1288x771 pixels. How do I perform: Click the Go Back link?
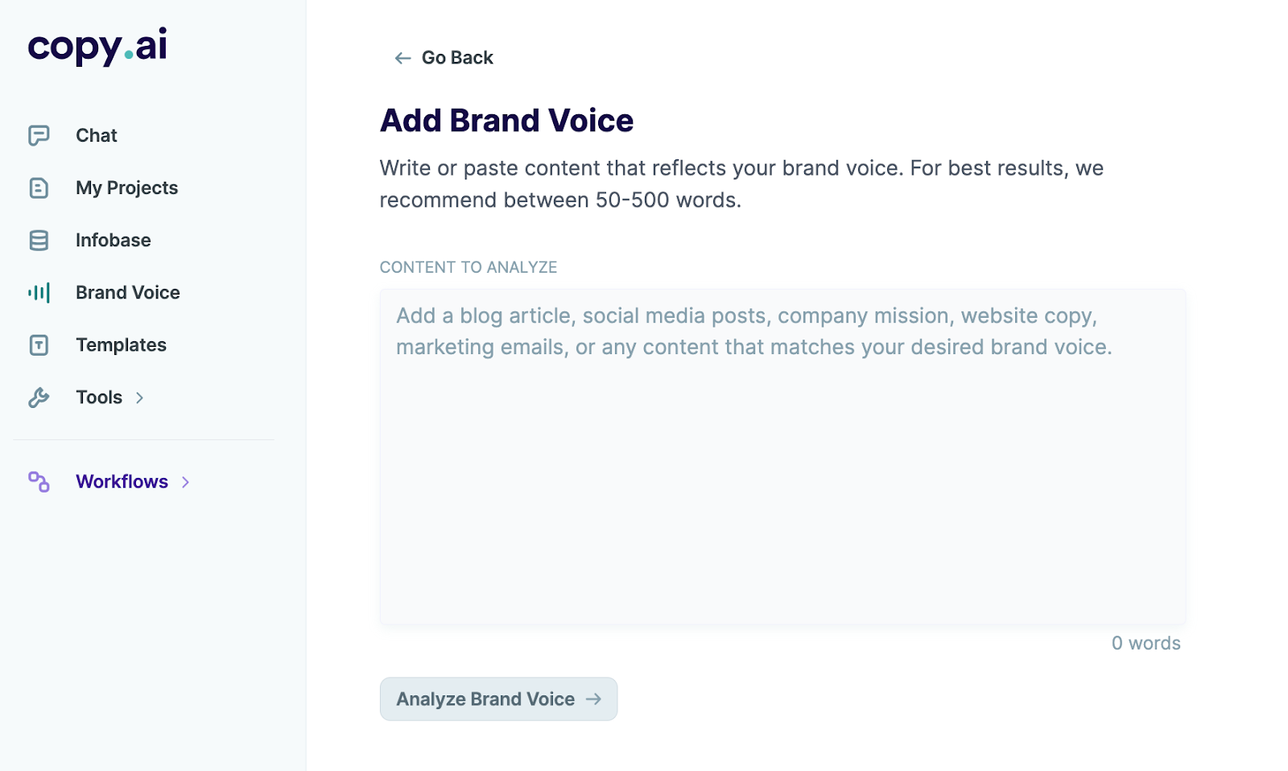click(x=456, y=57)
